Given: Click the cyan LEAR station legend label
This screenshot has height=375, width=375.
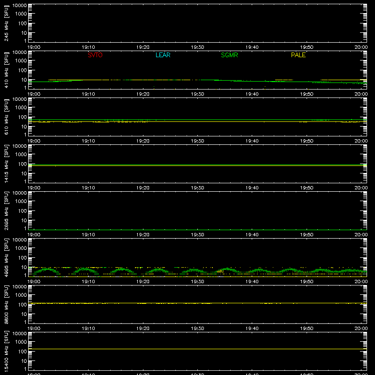Looking at the screenshot, I should coord(163,55).
